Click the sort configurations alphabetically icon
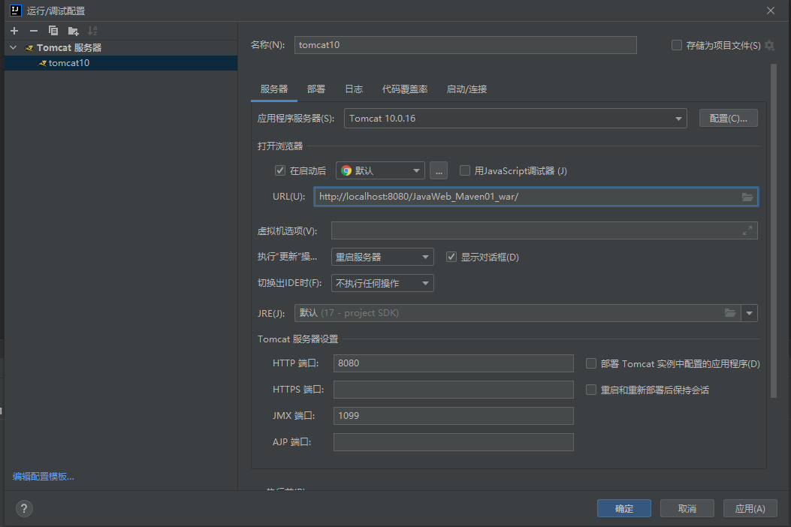 [92, 31]
